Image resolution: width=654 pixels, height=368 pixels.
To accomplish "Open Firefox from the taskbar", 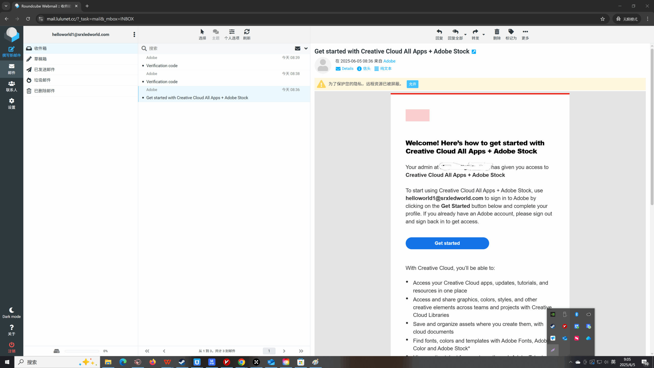I will [x=153, y=362].
